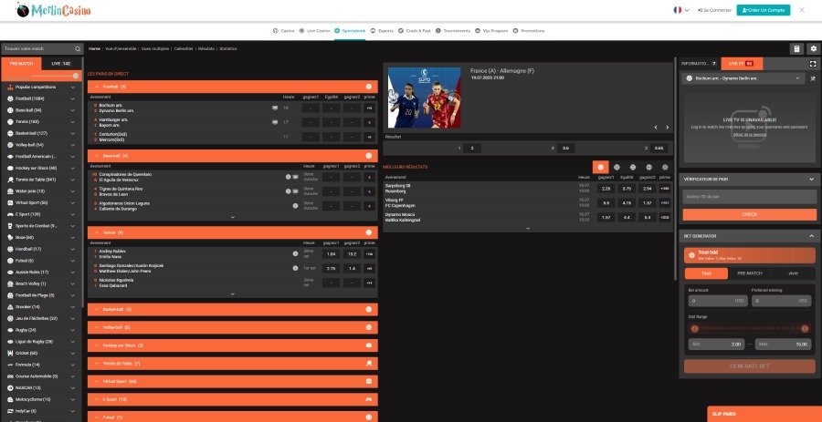Image resolution: width=822 pixels, height=422 pixels.
Task: Click the Total Odd info icon
Action: pos(691,255)
